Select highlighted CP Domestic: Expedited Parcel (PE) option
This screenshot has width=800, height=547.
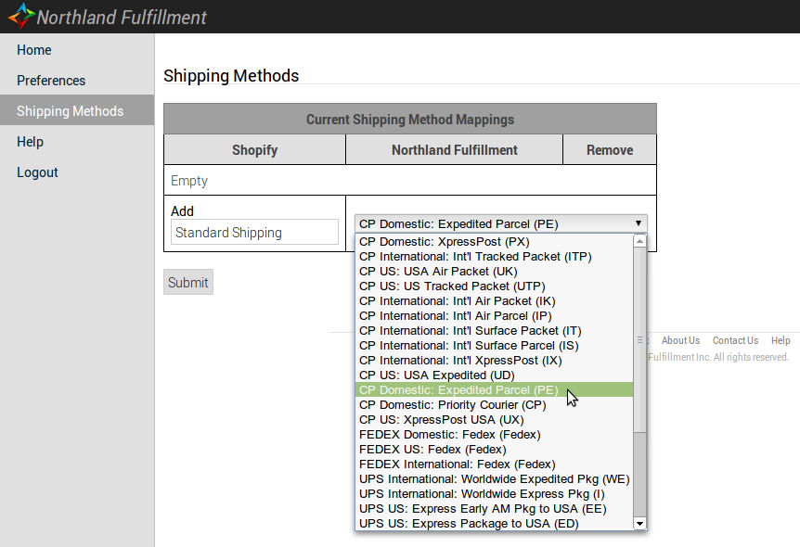click(x=494, y=389)
